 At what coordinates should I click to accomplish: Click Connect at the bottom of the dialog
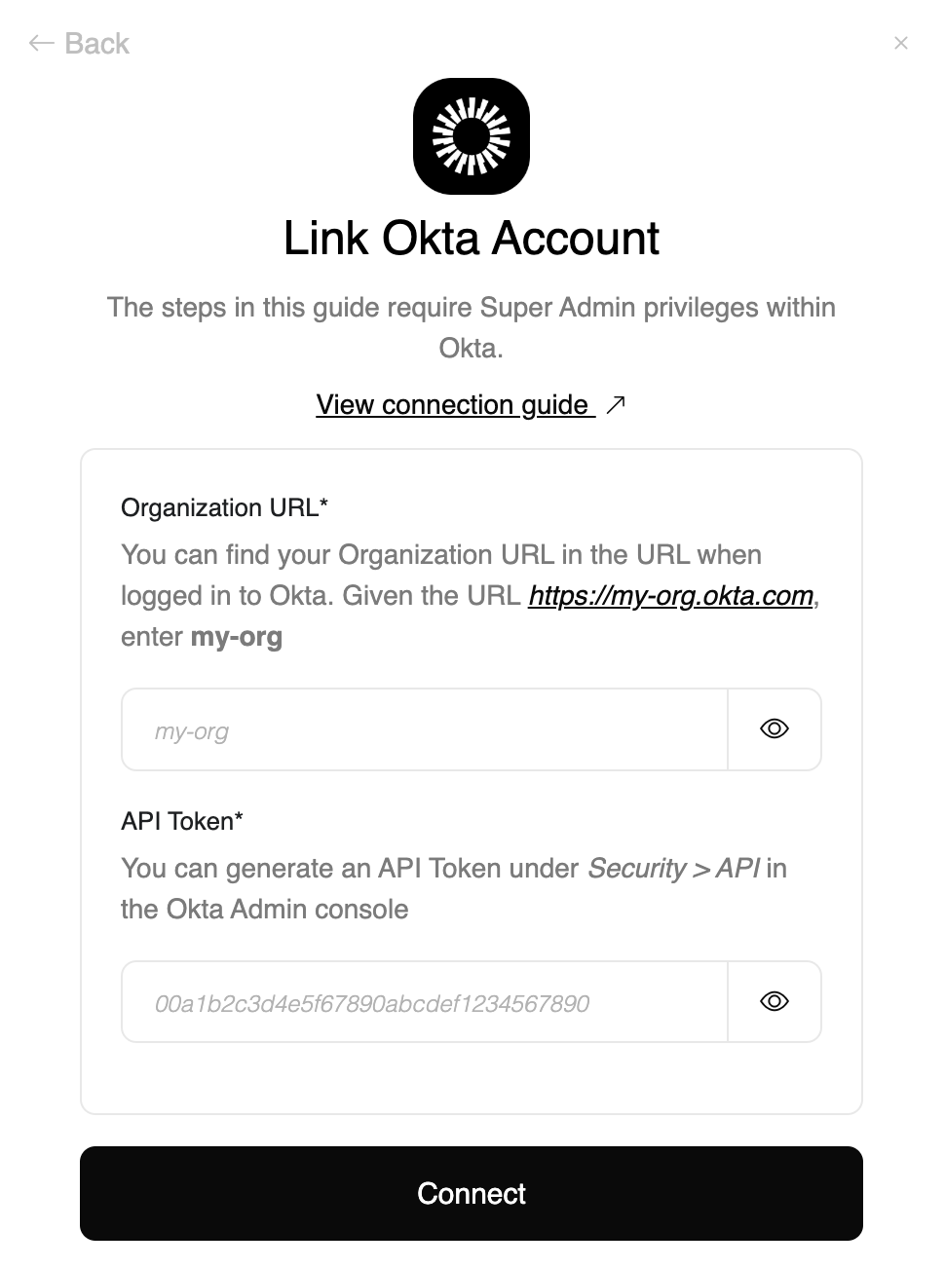pyautogui.click(x=472, y=1193)
